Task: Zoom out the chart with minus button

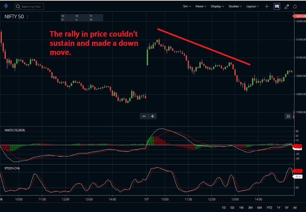Action: pyautogui.click(x=144, y=116)
